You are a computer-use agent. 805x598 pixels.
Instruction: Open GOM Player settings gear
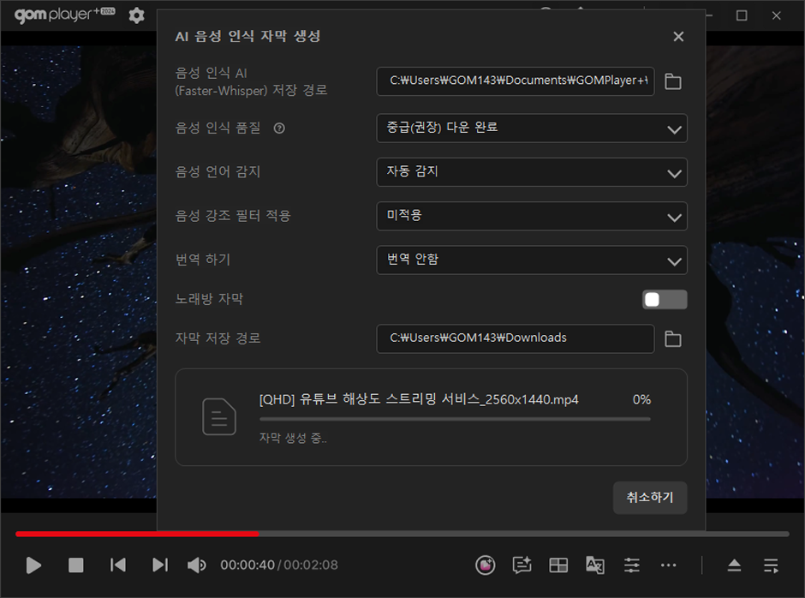136,15
